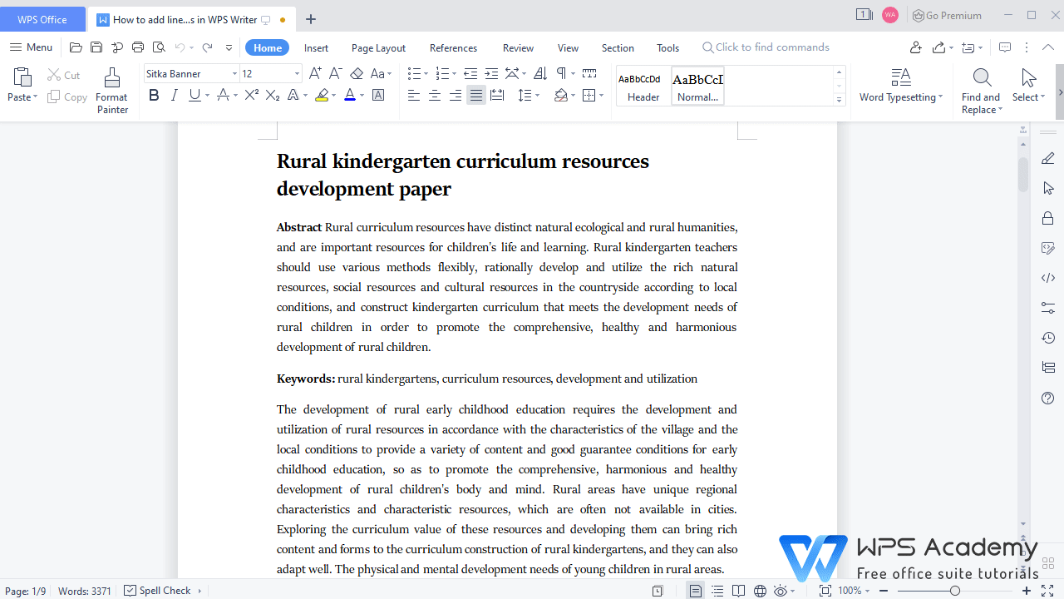Switch to the Insert tab
This screenshot has height=599, width=1064.
(x=316, y=47)
